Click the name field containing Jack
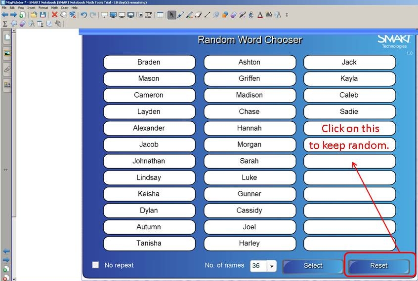The height and width of the screenshot is (281, 418). pos(349,62)
